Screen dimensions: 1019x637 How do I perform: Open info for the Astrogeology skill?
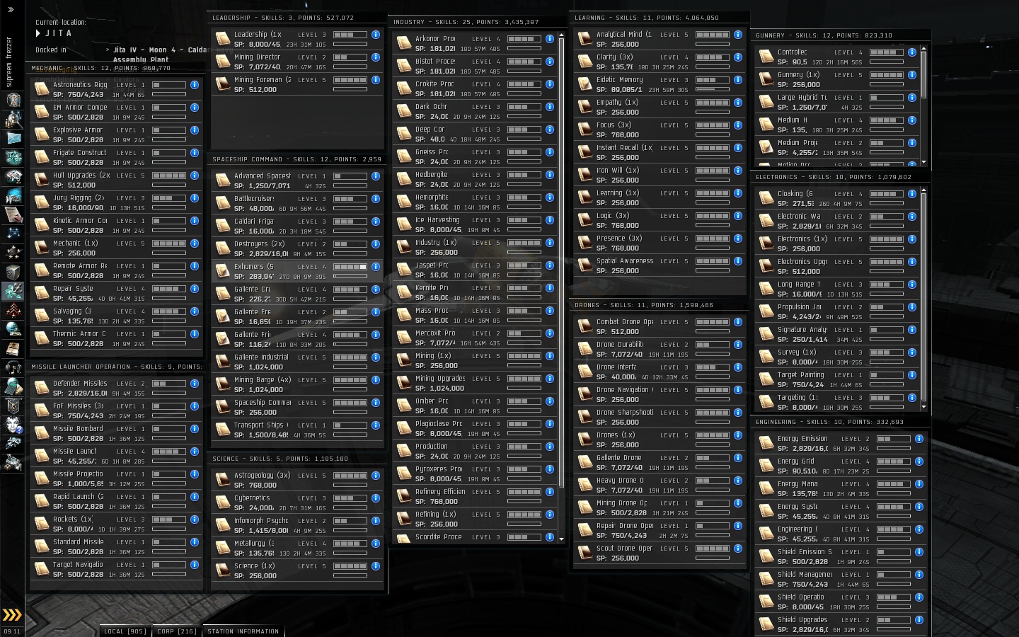pyautogui.click(x=376, y=476)
